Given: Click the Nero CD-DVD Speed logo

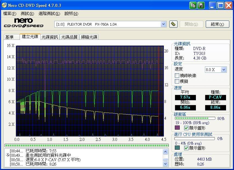Looking at the screenshot, I should [24, 23].
